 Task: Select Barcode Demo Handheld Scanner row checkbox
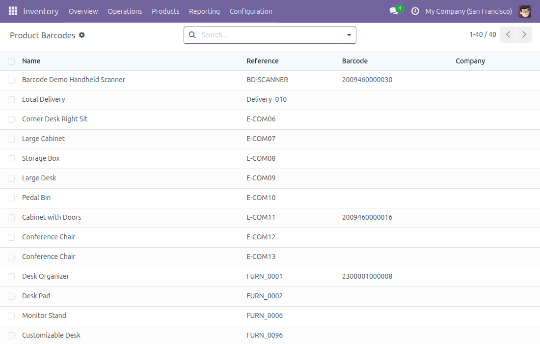(11, 80)
